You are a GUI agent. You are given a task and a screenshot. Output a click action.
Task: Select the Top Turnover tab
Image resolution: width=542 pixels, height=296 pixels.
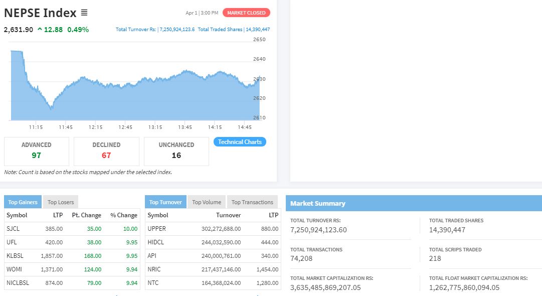[165, 202]
